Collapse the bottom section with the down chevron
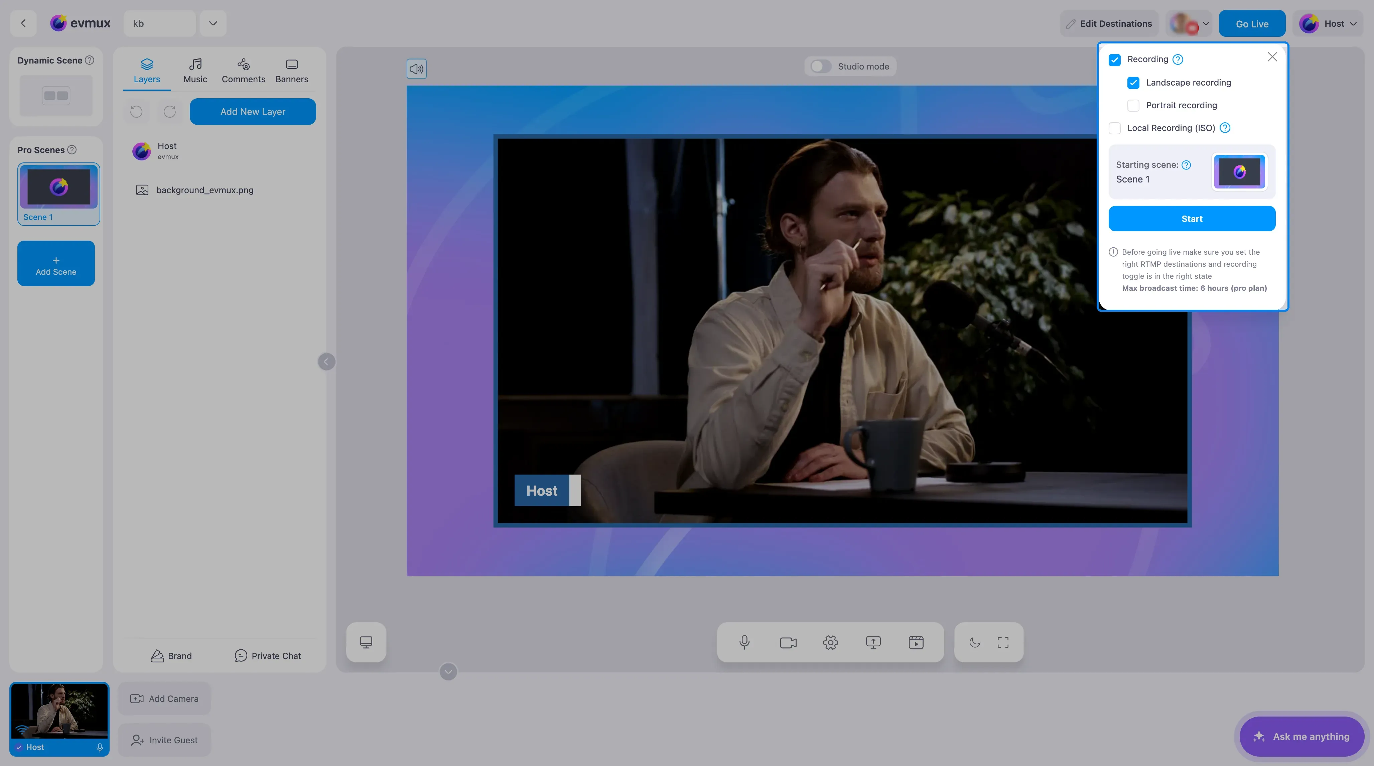1374x766 pixels. (x=448, y=671)
